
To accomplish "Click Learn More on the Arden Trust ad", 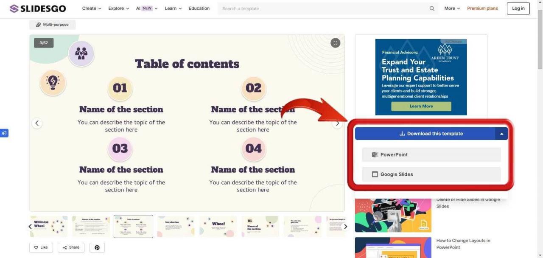I will 420,106.
